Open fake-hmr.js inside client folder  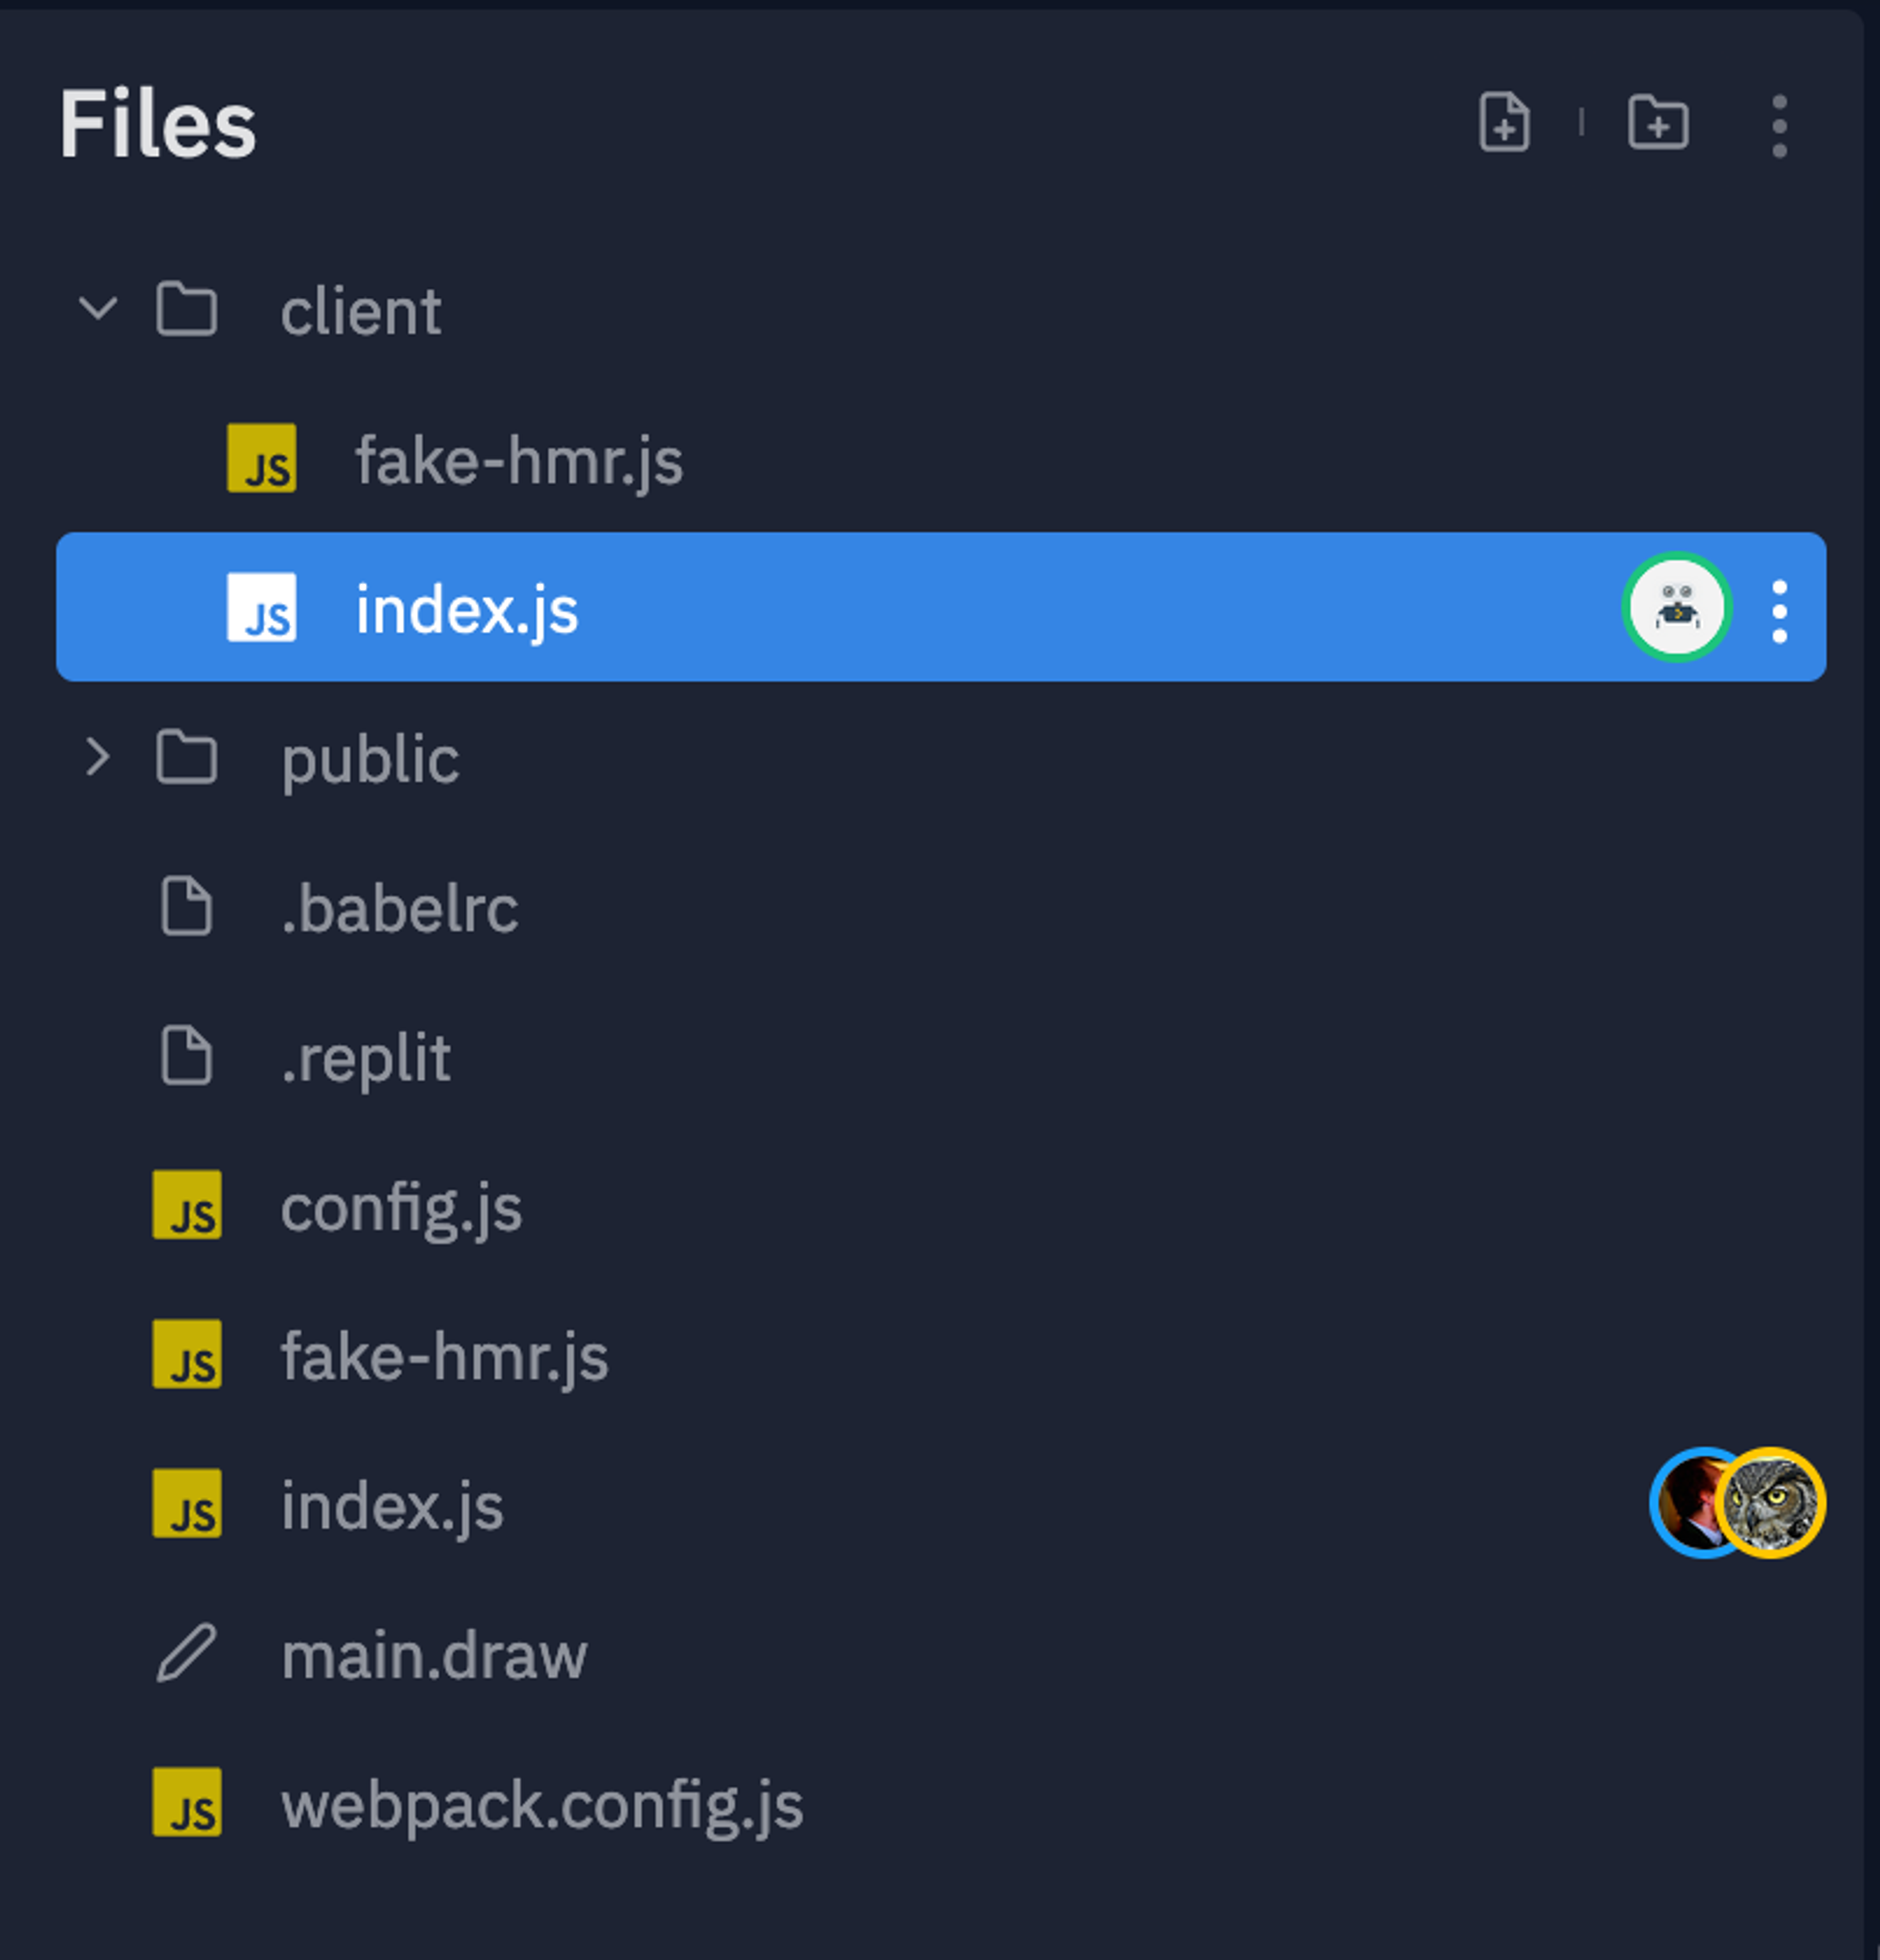tap(519, 461)
